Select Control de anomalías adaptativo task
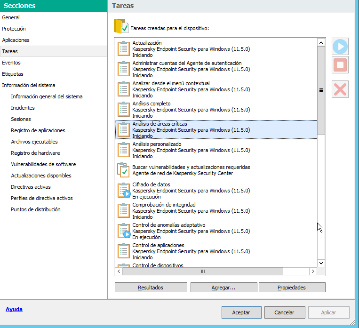Viewport: 359px width, 328px height. 169,225
